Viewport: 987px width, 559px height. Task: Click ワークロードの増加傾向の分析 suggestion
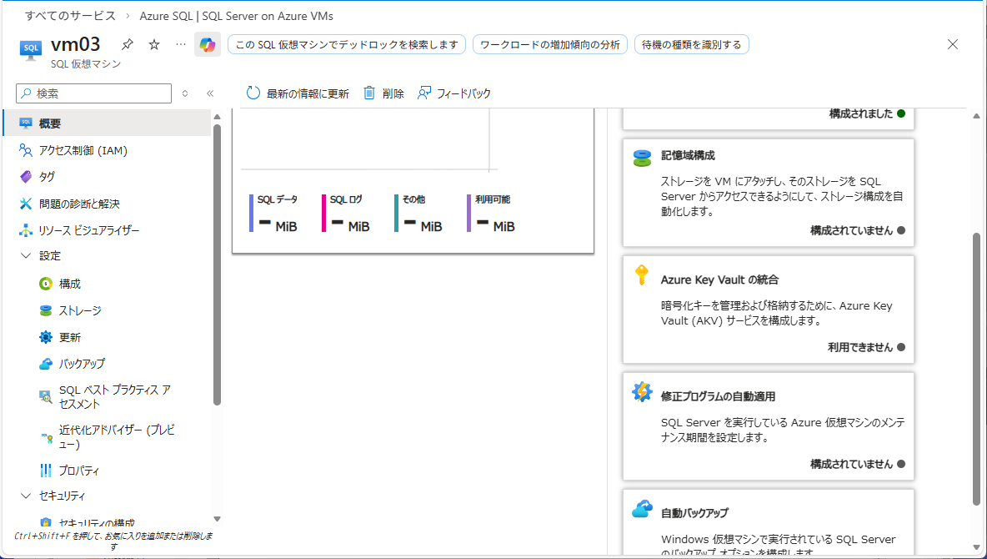550,45
